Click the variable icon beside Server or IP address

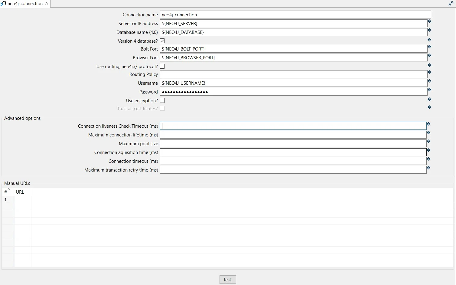tap(429, 21)
